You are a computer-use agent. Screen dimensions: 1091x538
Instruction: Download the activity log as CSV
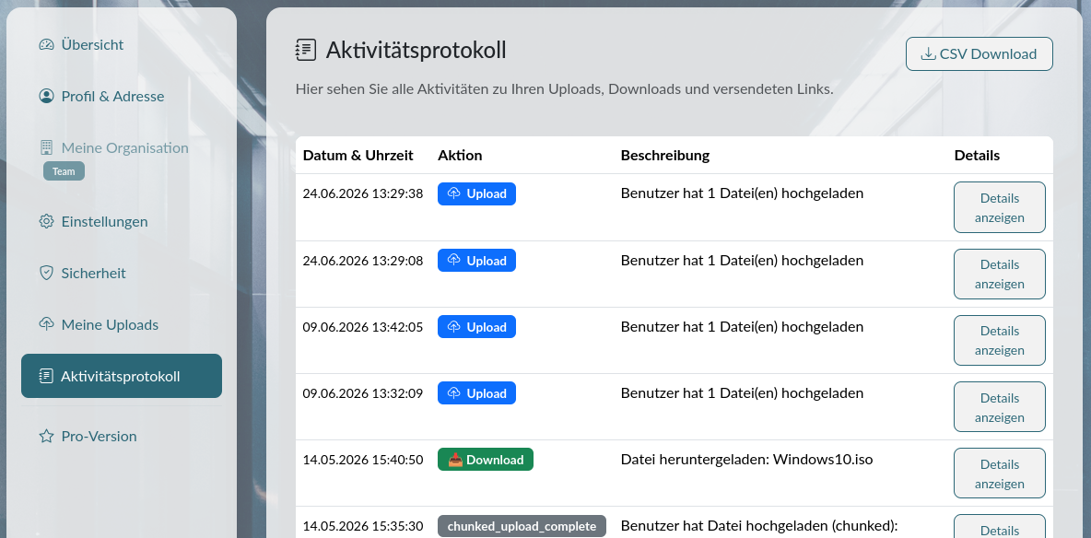979,54
